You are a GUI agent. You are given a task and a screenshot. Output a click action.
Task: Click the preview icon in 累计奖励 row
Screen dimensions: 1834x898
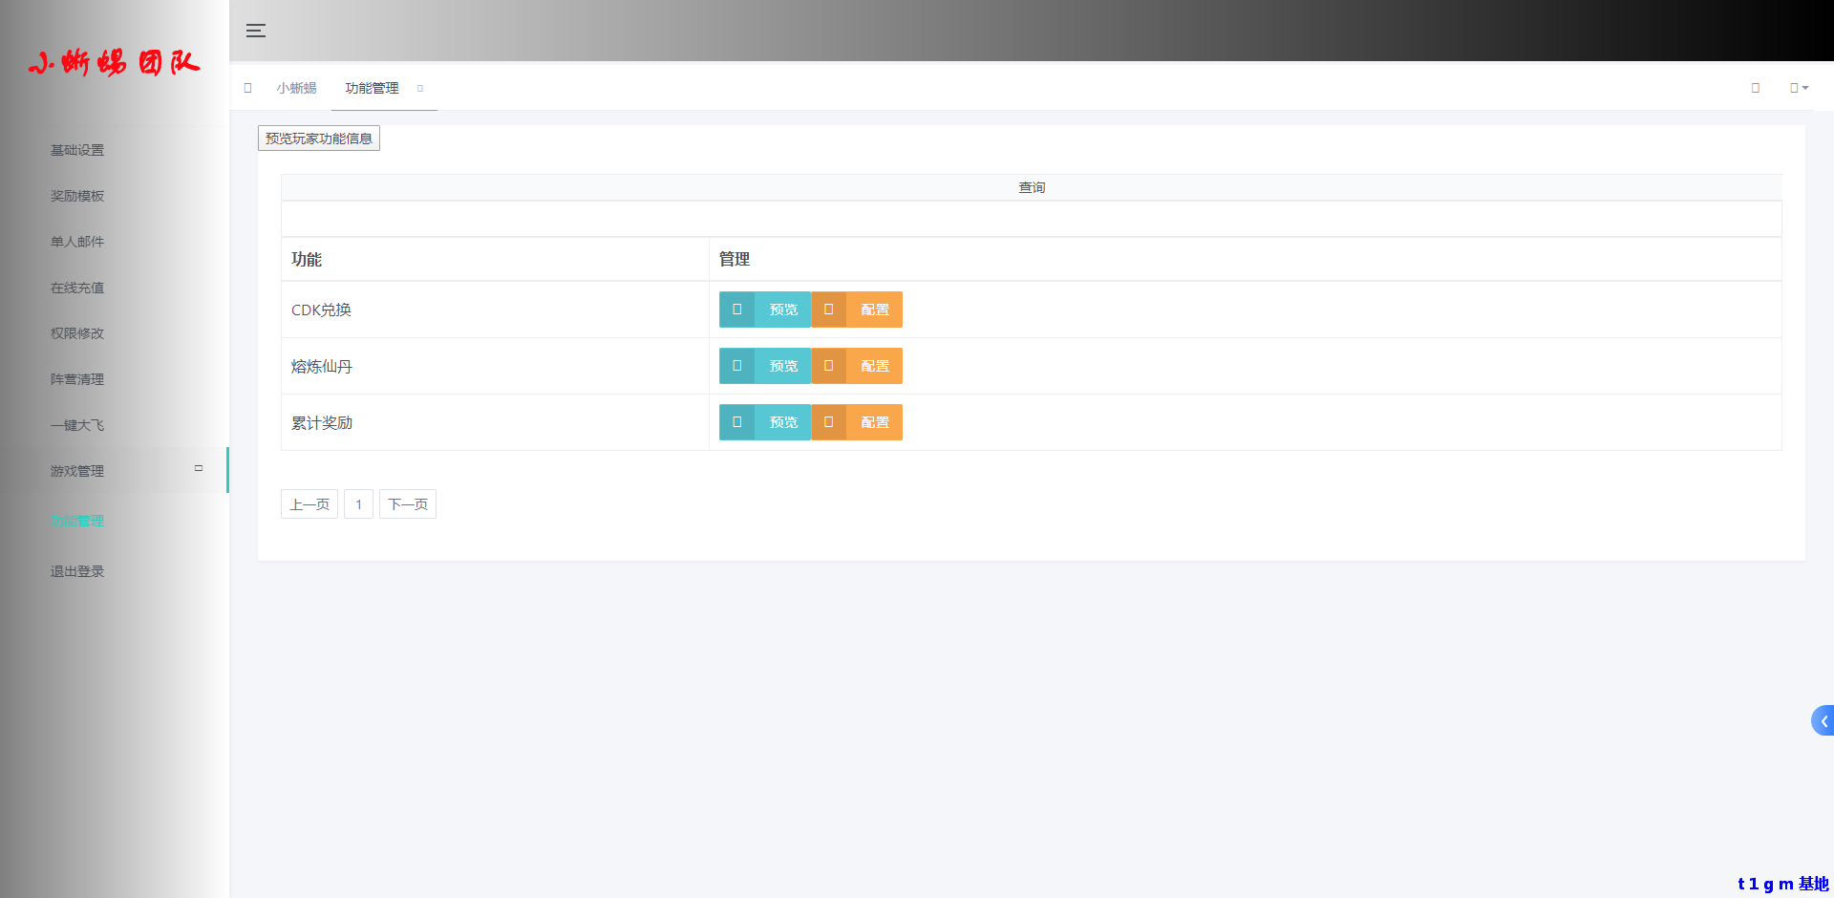[x=736, y=422]
